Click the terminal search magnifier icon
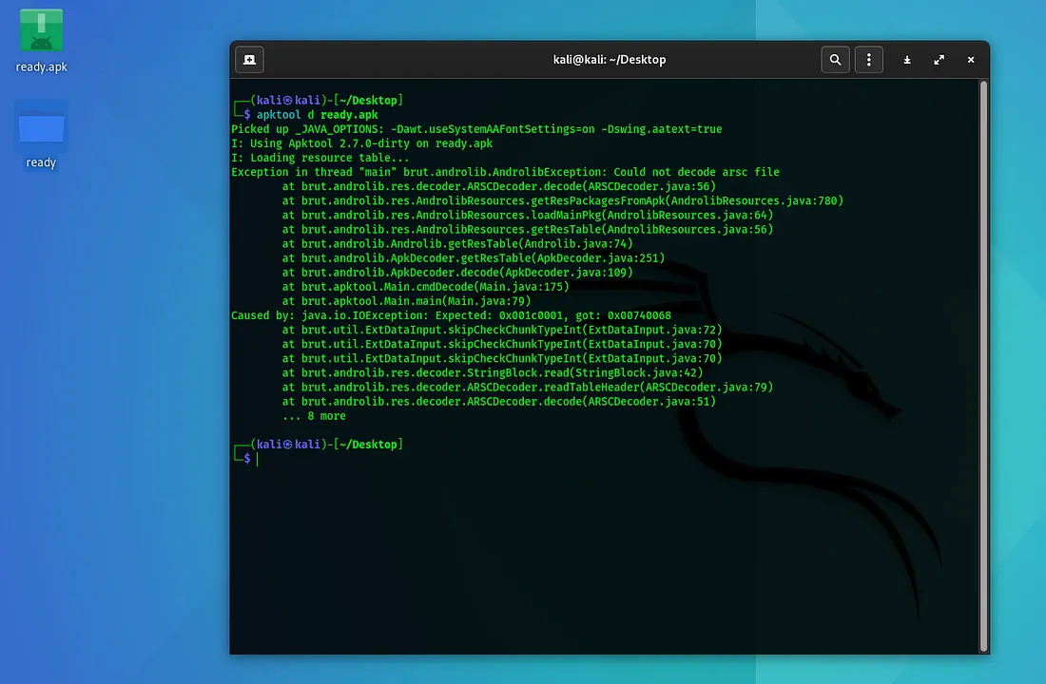 tap(835, 60)
